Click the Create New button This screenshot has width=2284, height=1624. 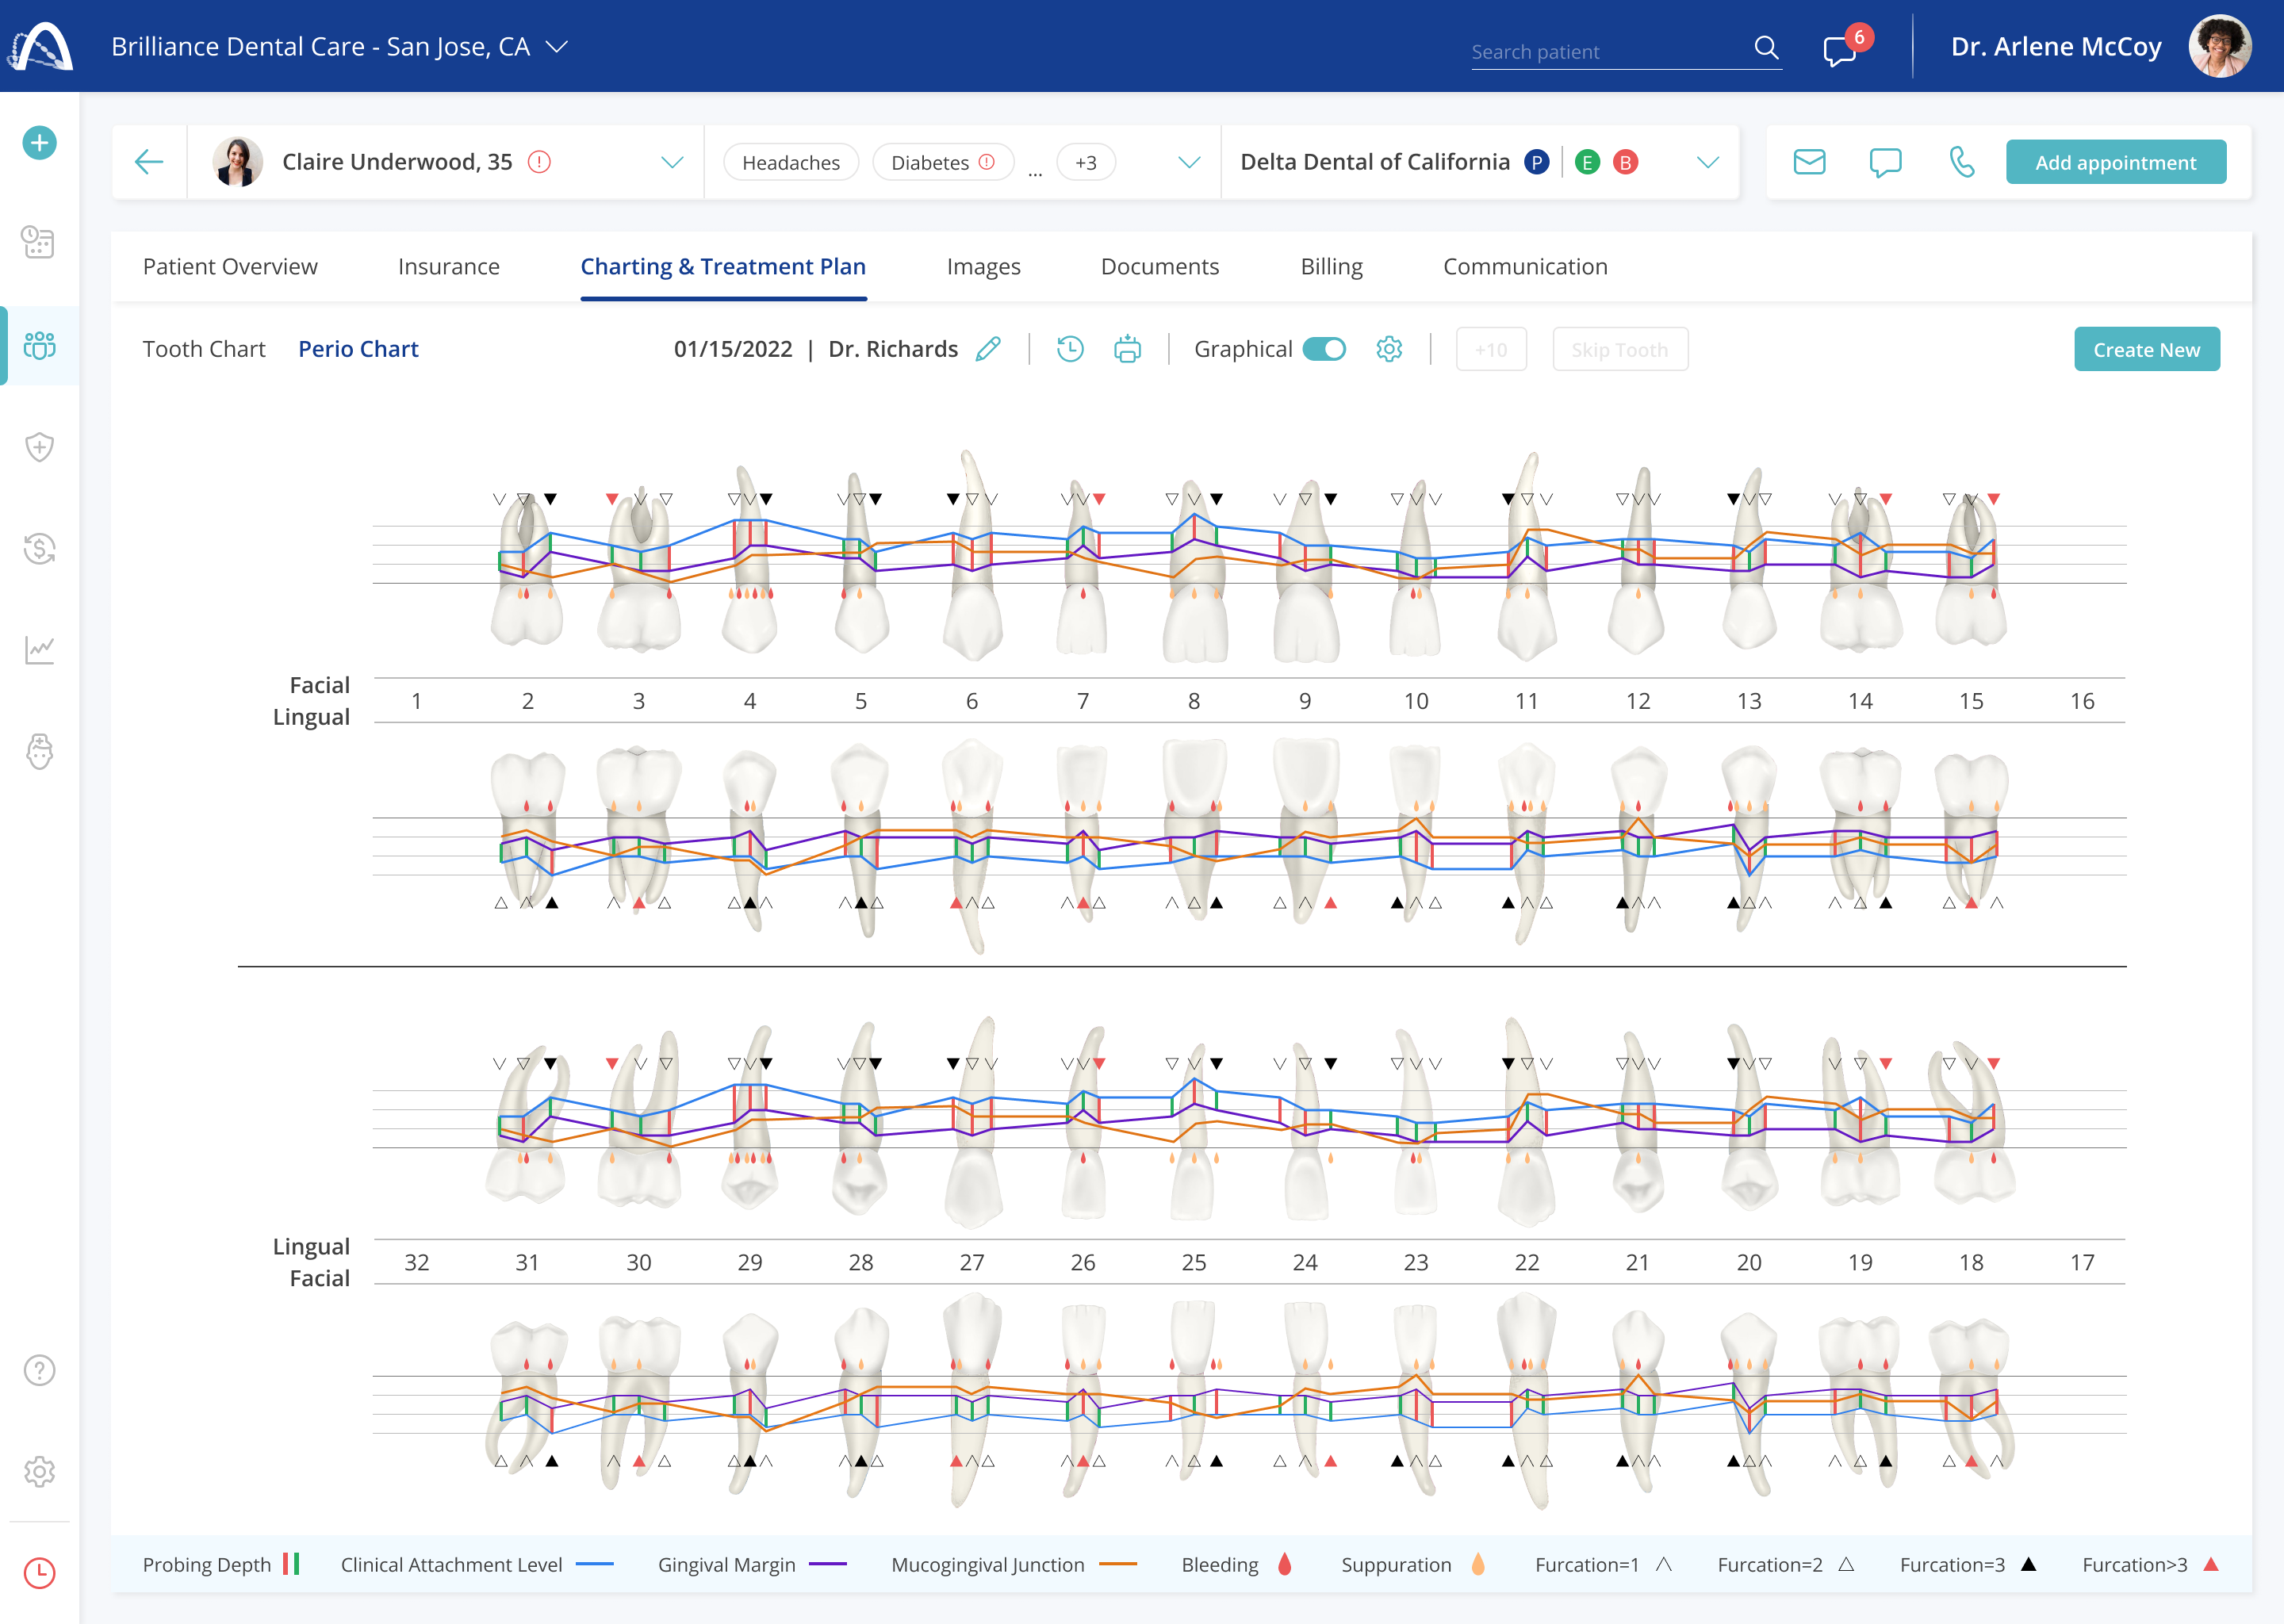coord(2147,349)
